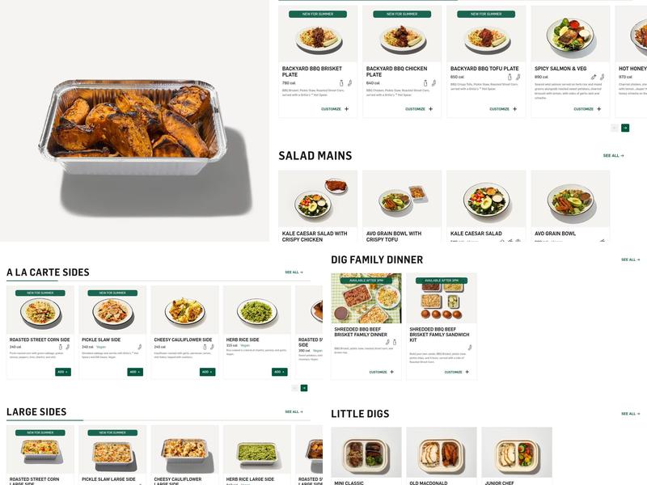Image resolution: width=647 pixels, height=485 pixels.
Task: Click the previous arrow under the BBQ plates carousel
Action: point(615,128)
